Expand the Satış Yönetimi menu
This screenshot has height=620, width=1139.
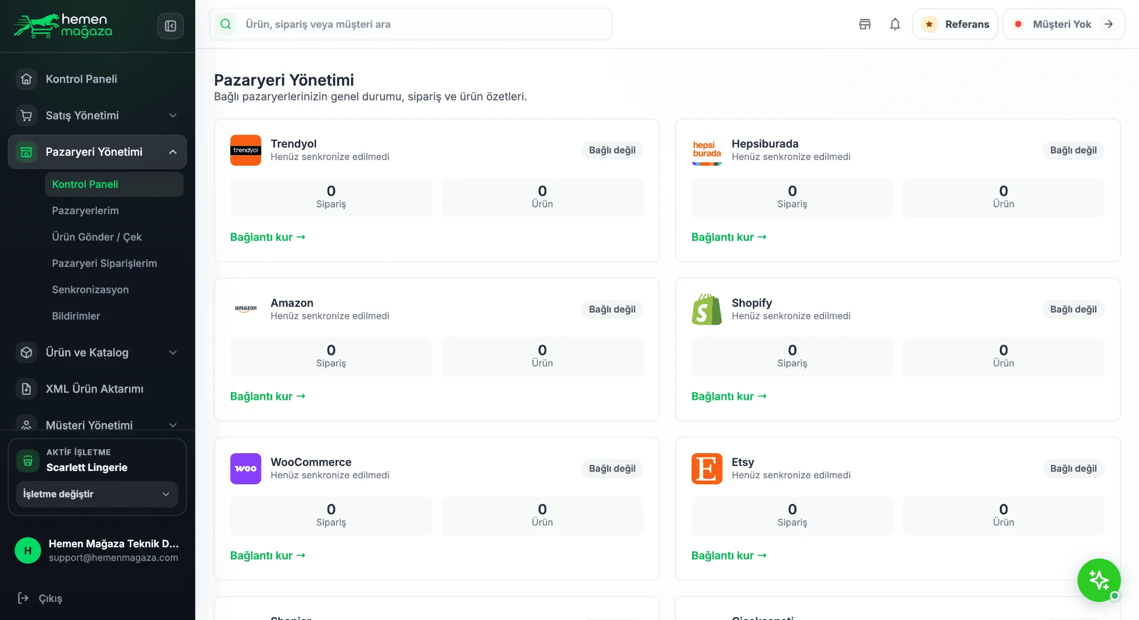coord(97,115)
